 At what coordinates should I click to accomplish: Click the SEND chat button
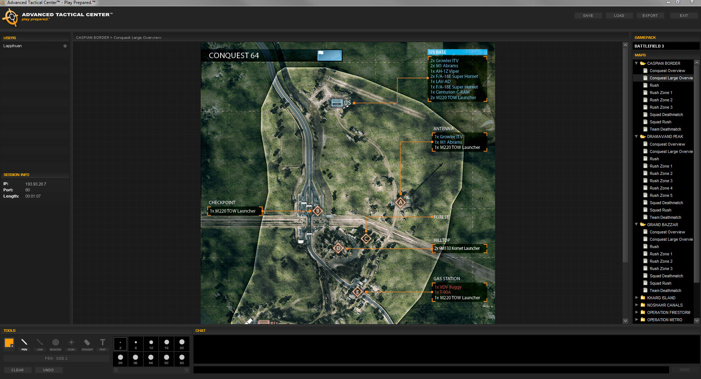(x=685, y=370)
